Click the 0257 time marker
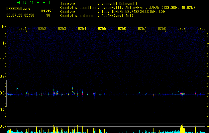209x133 pixels. 142,29
